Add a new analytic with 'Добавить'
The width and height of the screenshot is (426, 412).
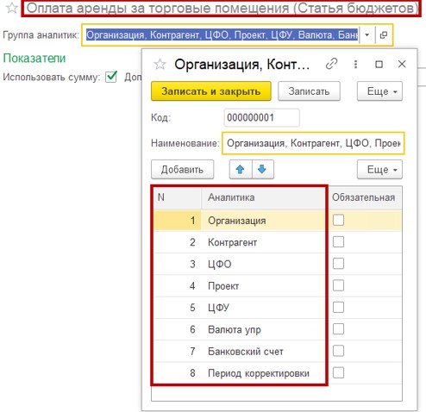(182, 170)
